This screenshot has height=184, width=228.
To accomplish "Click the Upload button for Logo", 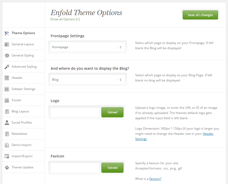I will [112, 112].
